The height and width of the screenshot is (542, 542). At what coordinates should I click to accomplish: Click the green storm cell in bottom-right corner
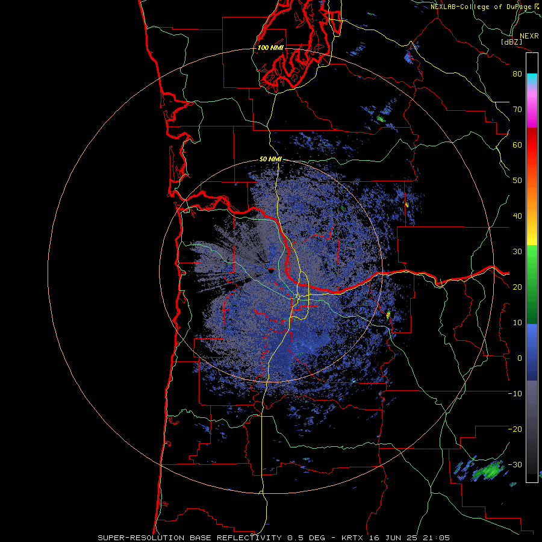(489, 470)
